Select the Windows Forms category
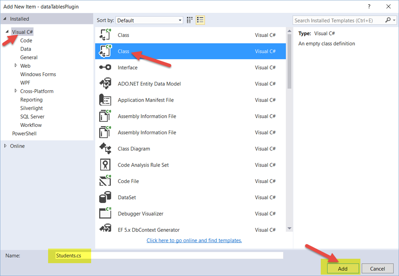This screenshot has height=276, width=399. click(x=38, y=74)
